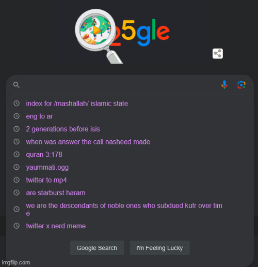
Task: Pick the 'are starburst haram' suggestion
Action: (56, 193)
